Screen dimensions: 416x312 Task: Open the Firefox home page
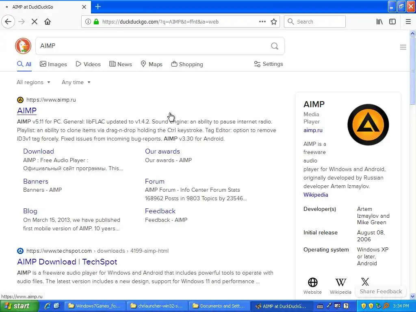click(48, 22)
